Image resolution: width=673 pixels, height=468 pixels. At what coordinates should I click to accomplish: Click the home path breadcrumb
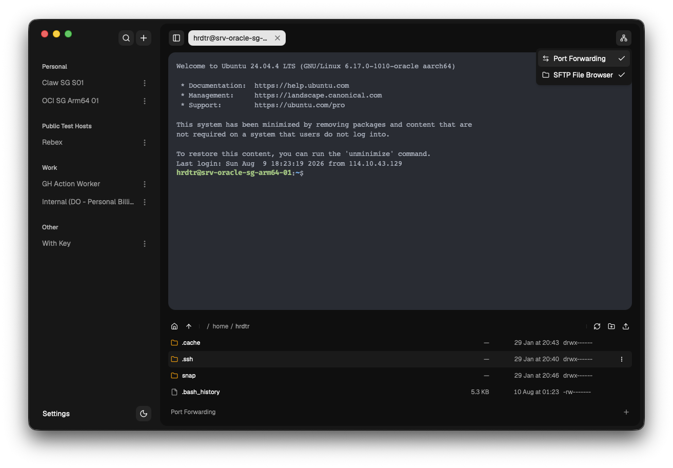(x=221, y=326)
